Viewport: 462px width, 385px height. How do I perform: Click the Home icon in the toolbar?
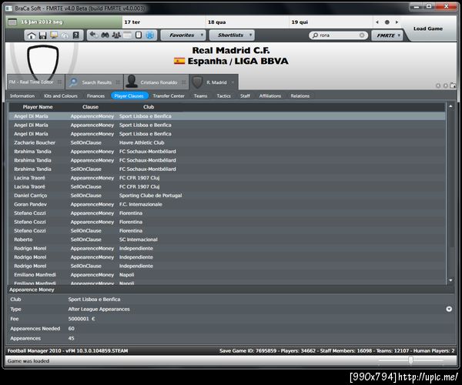point(32,35)
